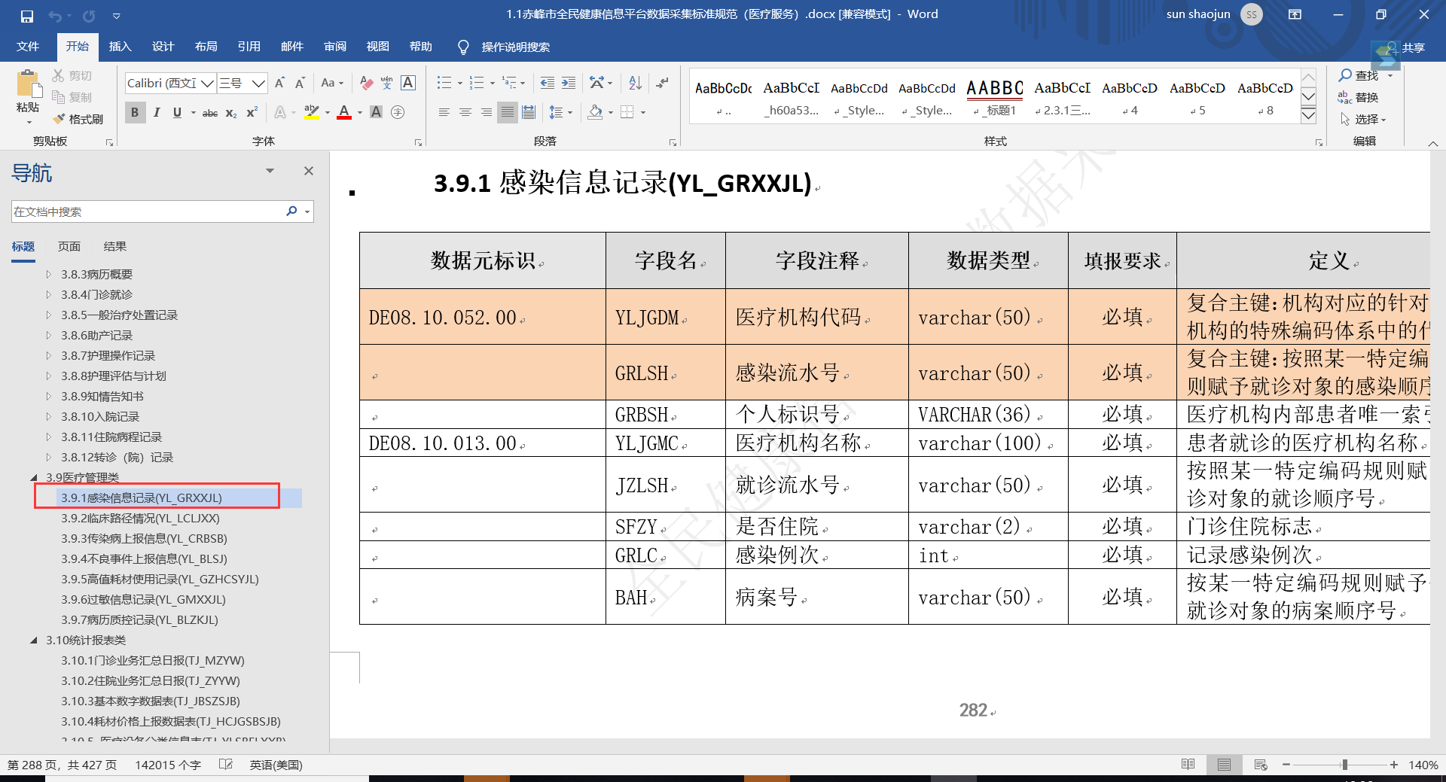Open the font size 三号 dropdown
Viewport: 1446px width, 782px height.
[258, 83]
